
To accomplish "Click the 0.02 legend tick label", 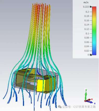I will 86,51.
